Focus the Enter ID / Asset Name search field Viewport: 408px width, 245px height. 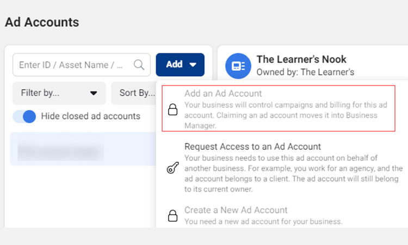click(82, 65)
